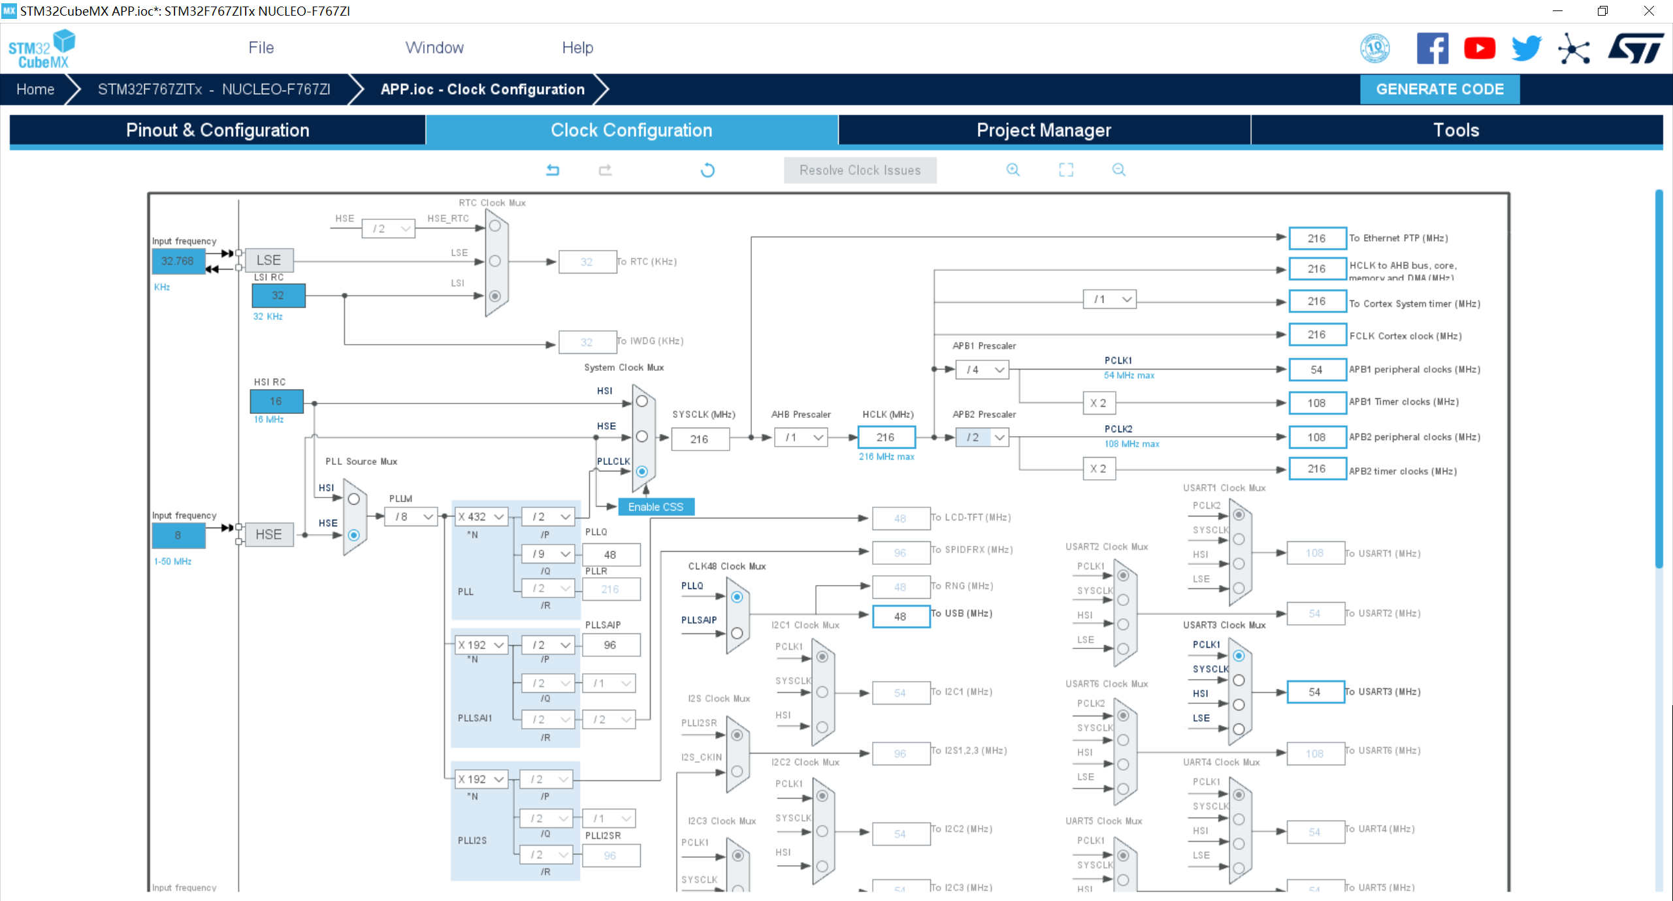Toggle the Enable CSS button

point(655,507)
